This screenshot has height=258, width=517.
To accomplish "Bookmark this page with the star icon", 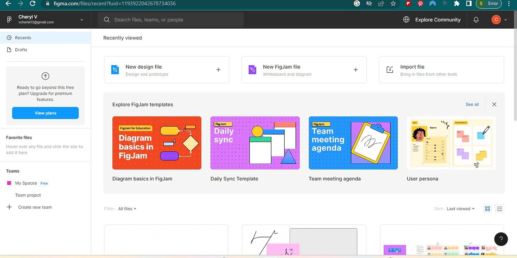I will coord(393,4).
